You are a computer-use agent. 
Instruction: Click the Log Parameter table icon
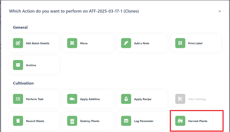(126, 121)
